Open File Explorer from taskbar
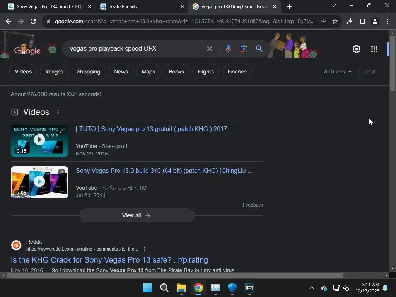The width and height of the screenshot is (396, 297). click(181, 288)
